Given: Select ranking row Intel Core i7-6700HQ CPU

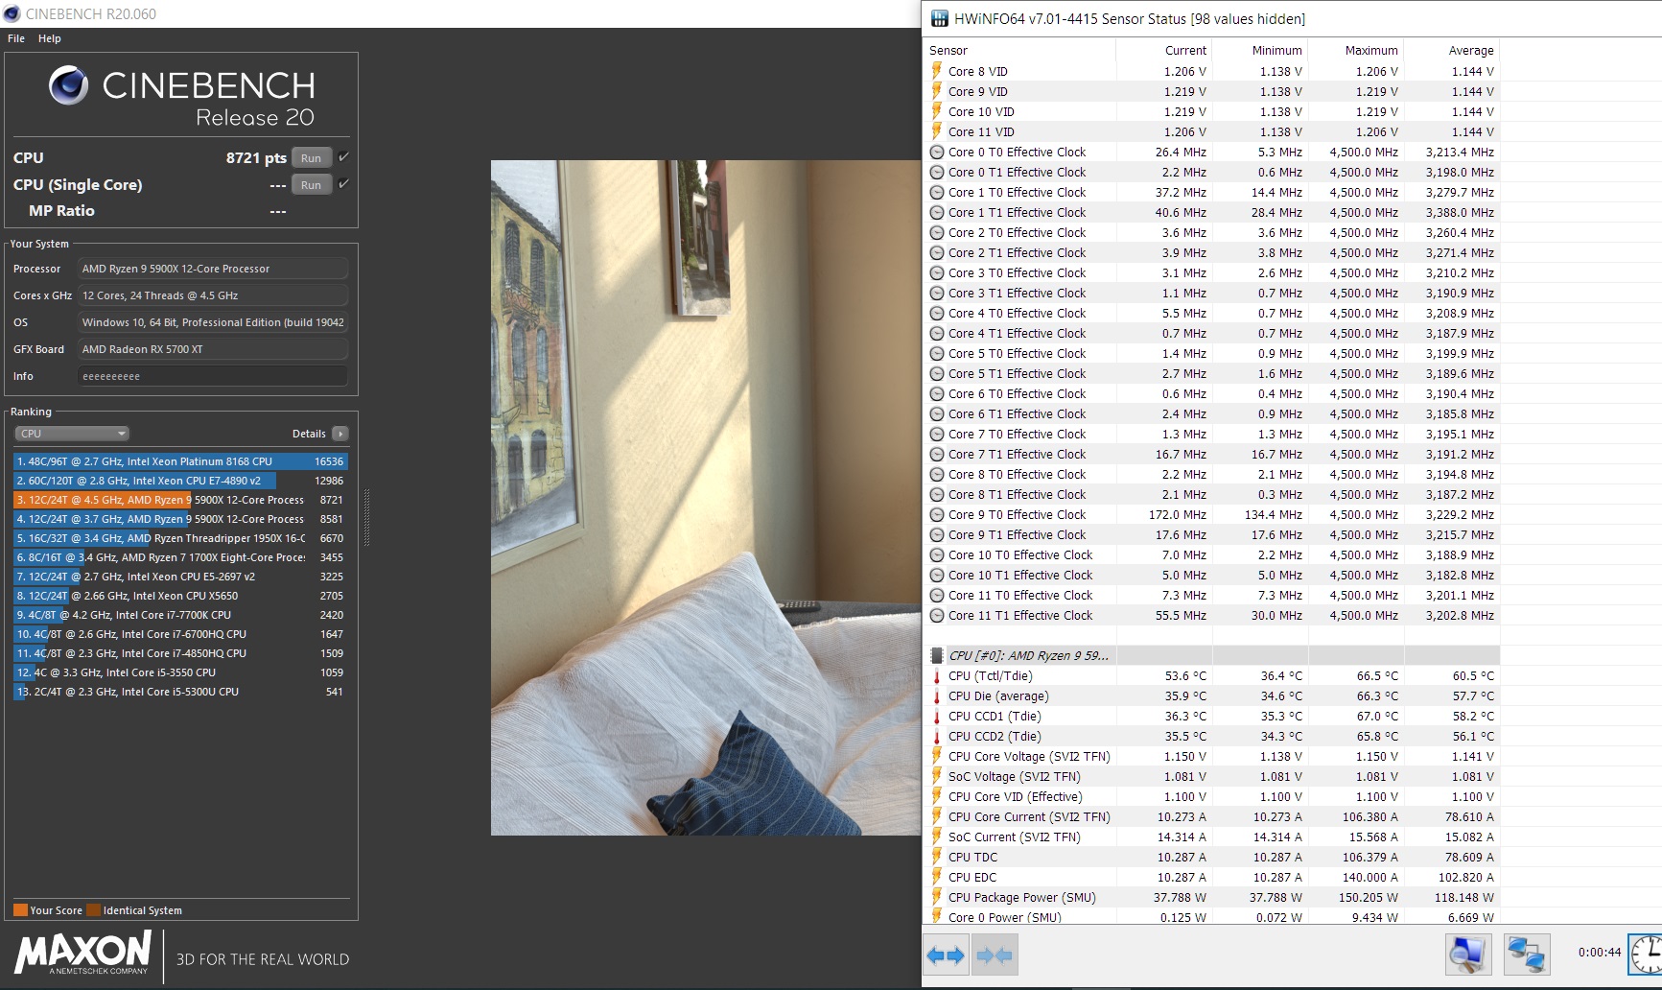Looking at the screenshot, I should pos(180,634).
